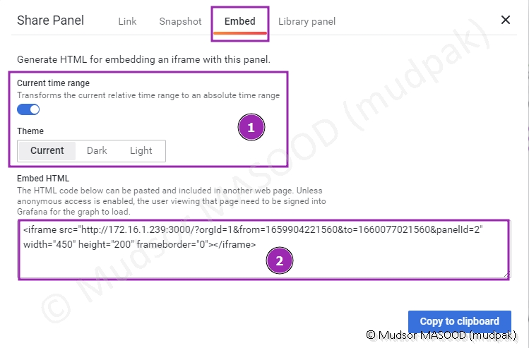Click the purple number 2 marker
The image size is (529, 348).
(x=279, y=260)
